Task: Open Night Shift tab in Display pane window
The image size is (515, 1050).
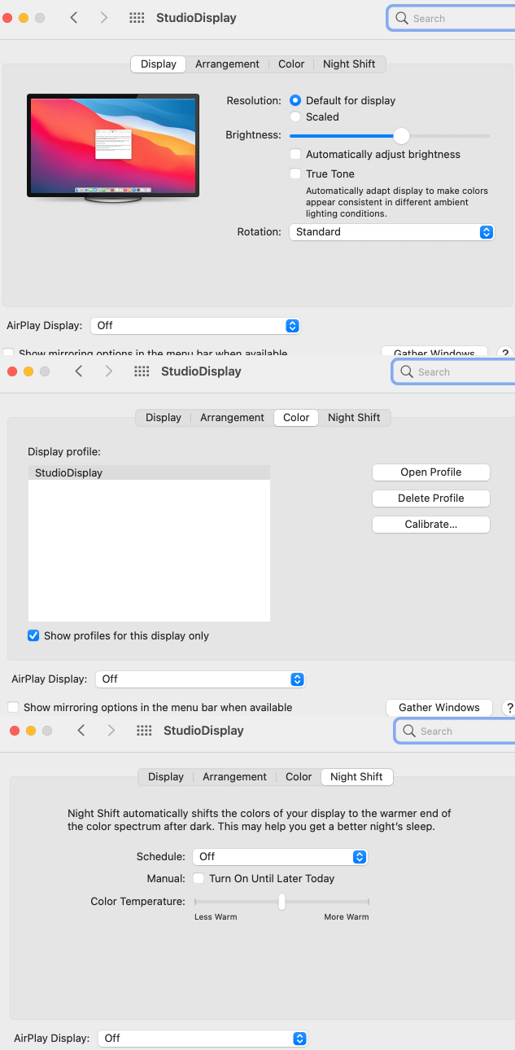Action: coord(349,64)
